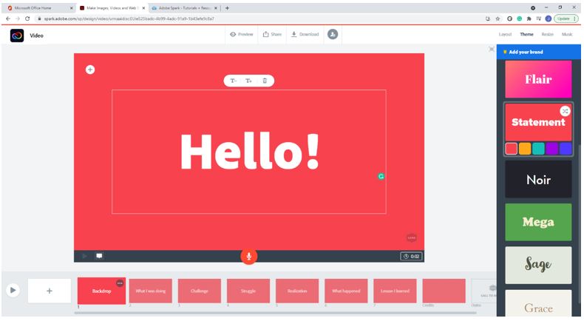Increase text size with T+ button
Viewport: 584px width, 321px height.
tap(249, 81)
